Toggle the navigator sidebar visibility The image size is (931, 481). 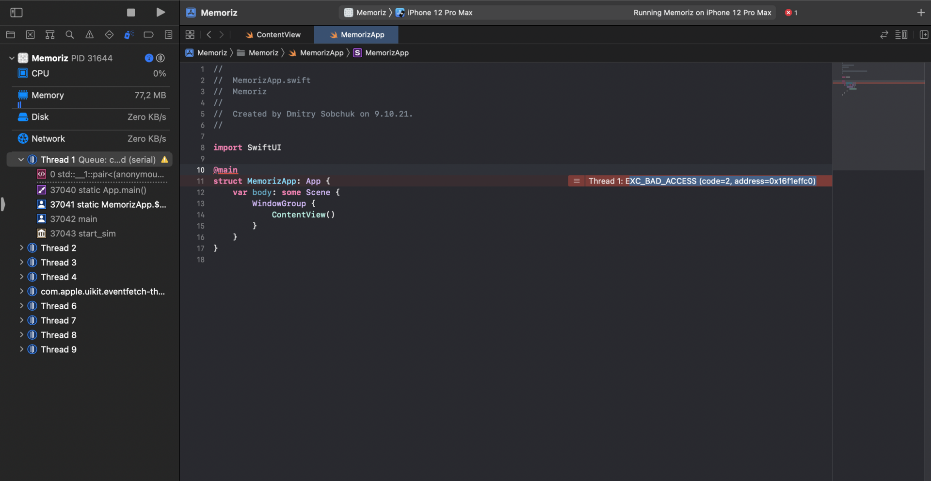coord(16,13)
